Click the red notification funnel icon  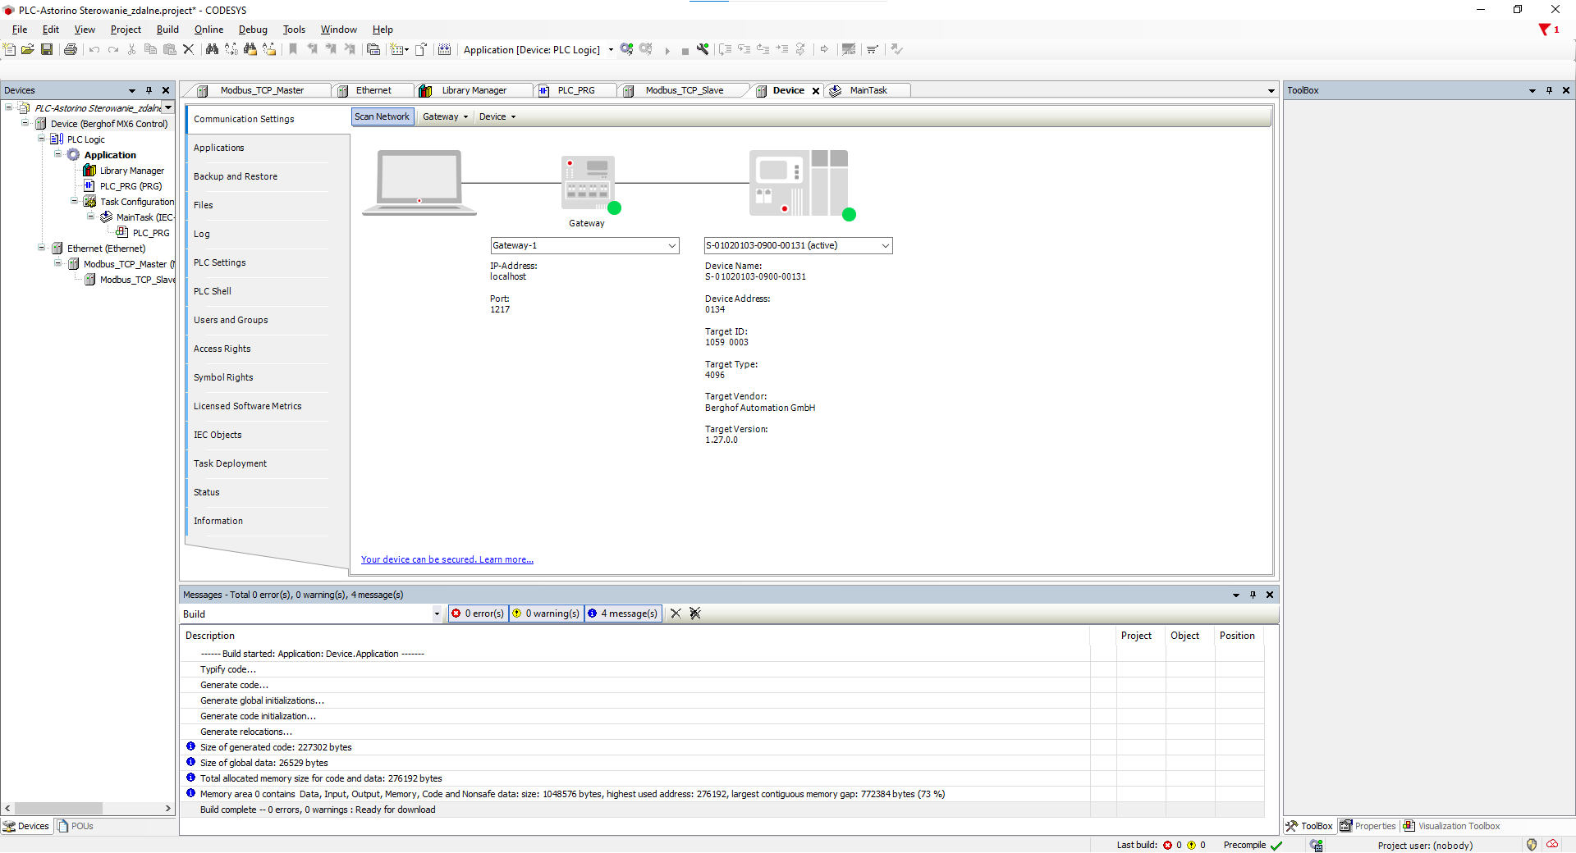coord(1544,30)
